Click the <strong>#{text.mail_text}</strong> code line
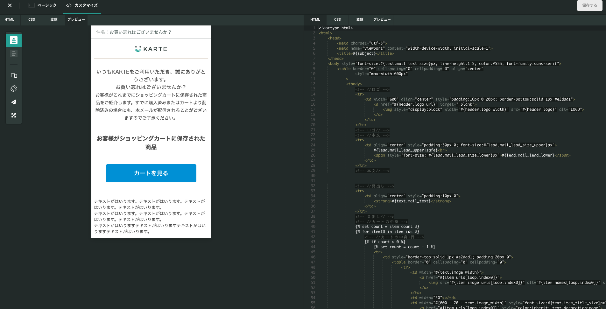The width and height of the screenshot is (606, 309). tap(412, 201)
